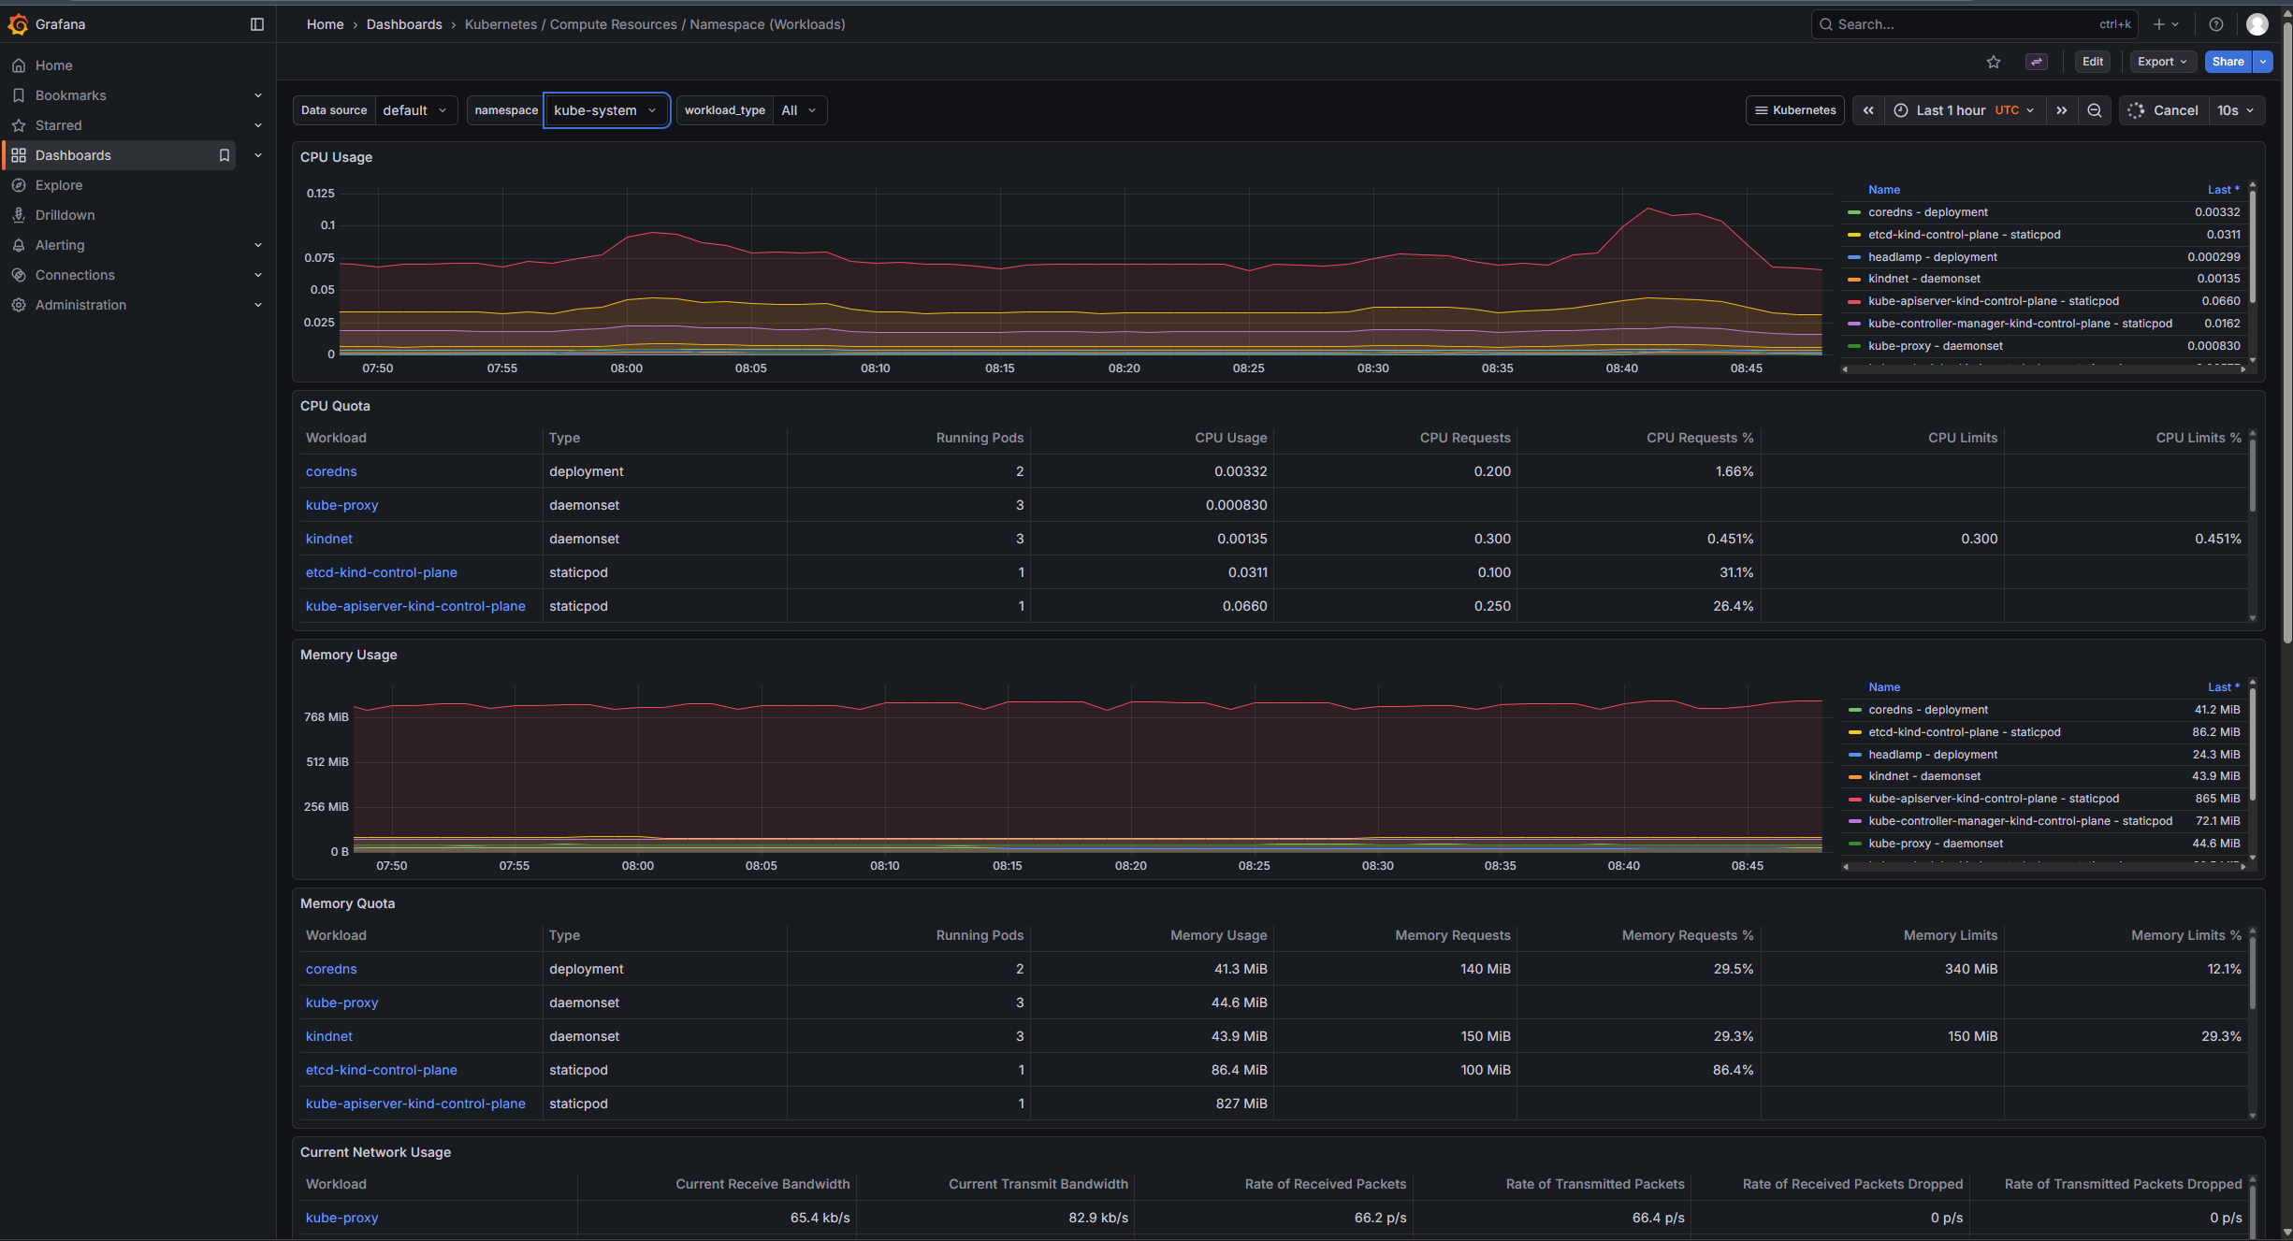This screenshot has height=1241, width=2293.
Task: Open the help question mark icon
Action: pyautogui.click(x=2215, y=24)
